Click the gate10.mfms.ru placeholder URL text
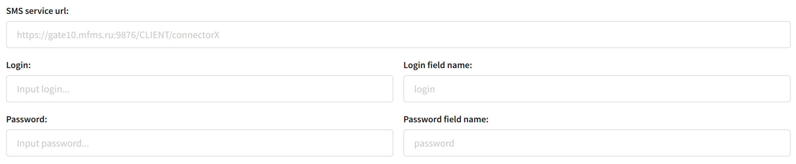 coord(118,35)
